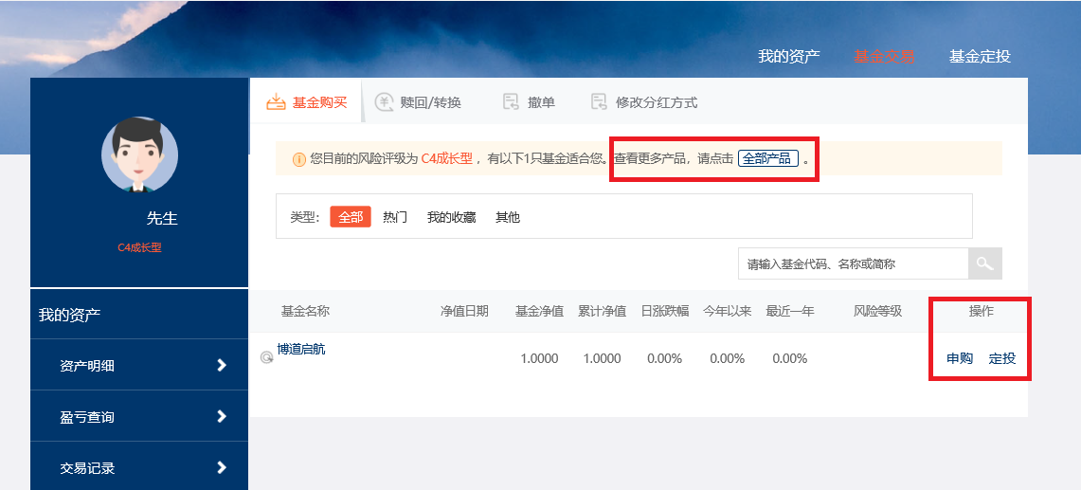
Task: Click the 赎回/转换 yen icon
Action: click(384, 102)
